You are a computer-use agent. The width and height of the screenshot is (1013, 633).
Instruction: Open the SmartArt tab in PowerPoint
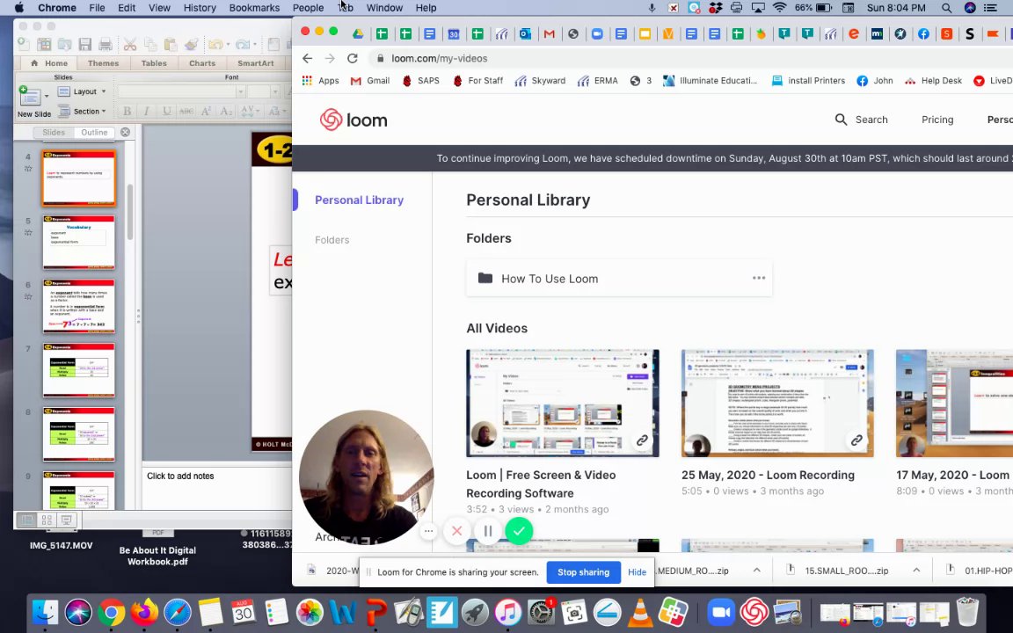[256, 63]
